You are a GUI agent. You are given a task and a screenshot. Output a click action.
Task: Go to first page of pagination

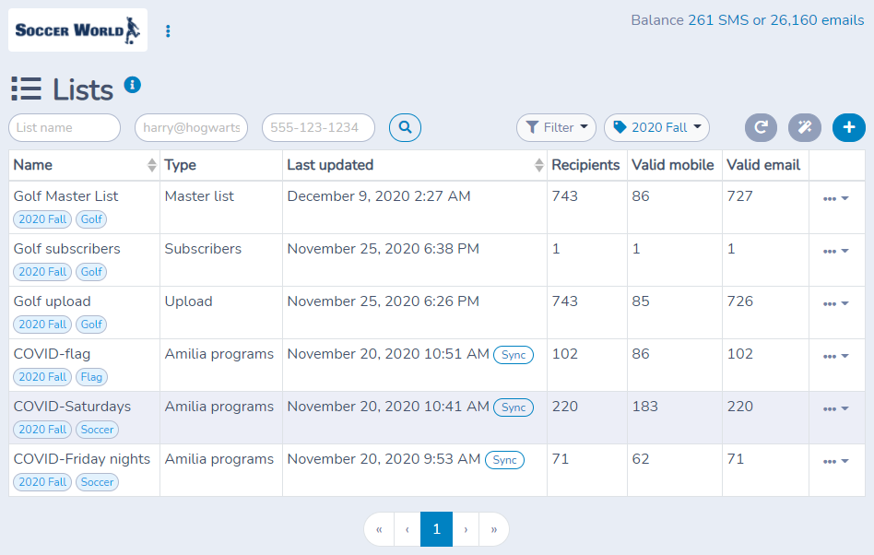coord(379,529)
